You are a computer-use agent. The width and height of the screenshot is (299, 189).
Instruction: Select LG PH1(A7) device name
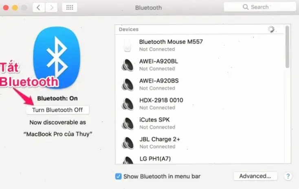tap(155, 159)
